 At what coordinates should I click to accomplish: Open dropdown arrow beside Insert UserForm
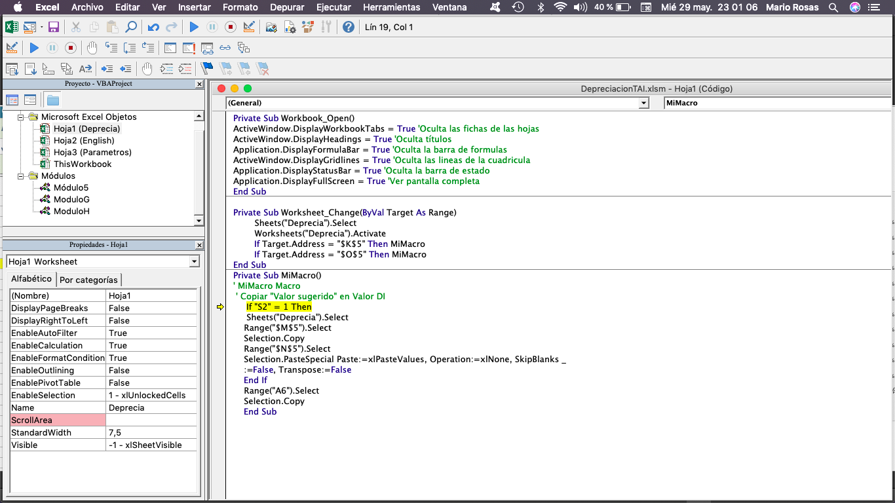[41, 27]
